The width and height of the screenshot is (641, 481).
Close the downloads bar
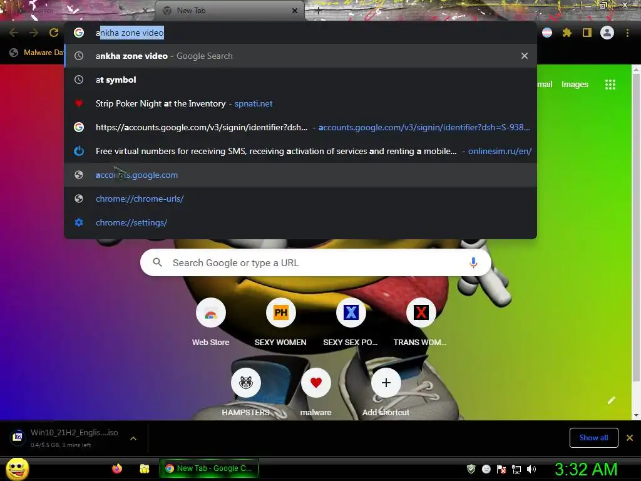point(630,438)
